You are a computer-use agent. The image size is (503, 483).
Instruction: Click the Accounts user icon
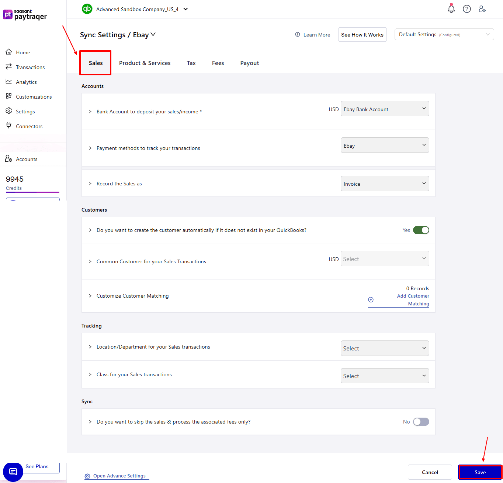click(x=9, y=159)
